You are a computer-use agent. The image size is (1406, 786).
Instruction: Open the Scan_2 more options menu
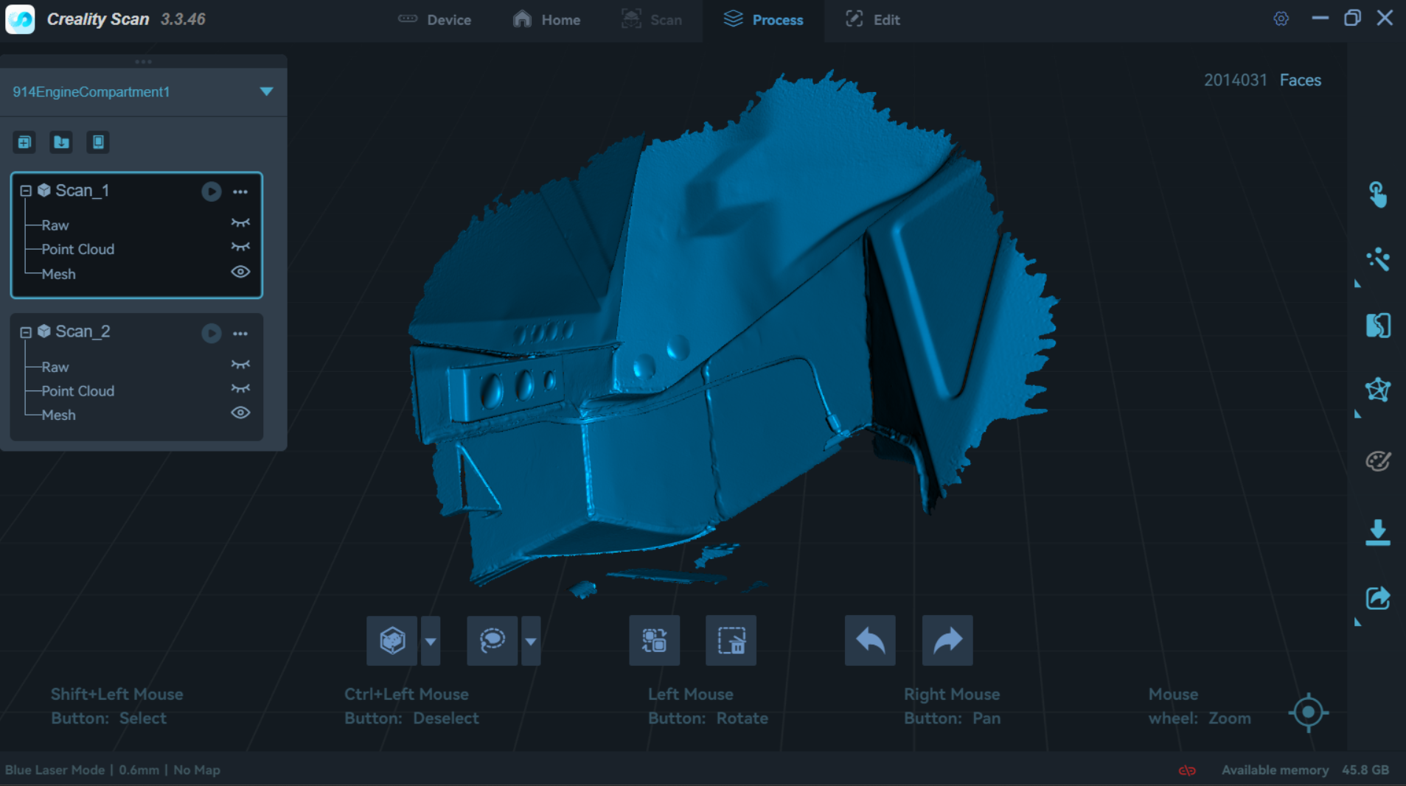[240, 334]
